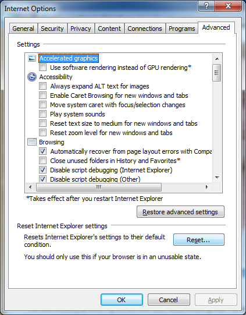Image resolution: width=246 pixels, height=315 pixels.
Task: Click the horizontal scroll right arrow
Action: [x=207, y=187]
